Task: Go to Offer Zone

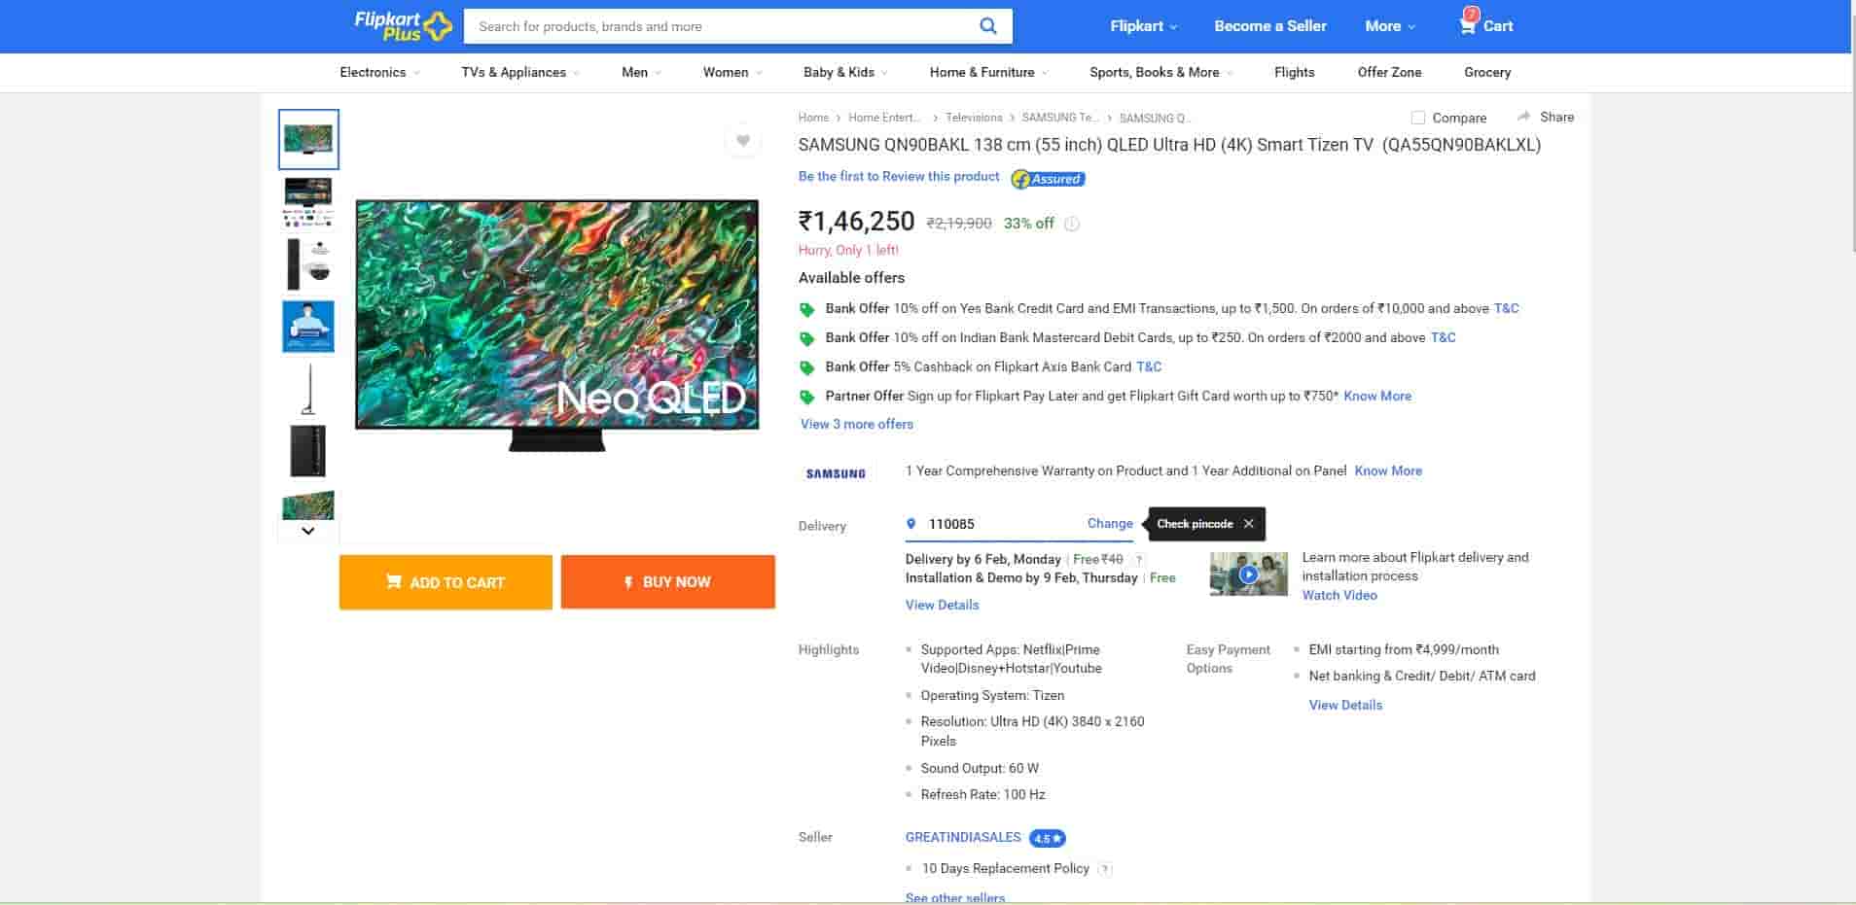Action: tap(1388, 73)
